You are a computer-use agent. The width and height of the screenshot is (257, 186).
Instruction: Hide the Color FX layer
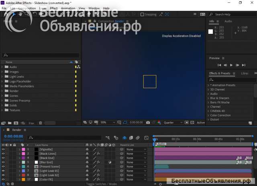click(x=3, y=179)
